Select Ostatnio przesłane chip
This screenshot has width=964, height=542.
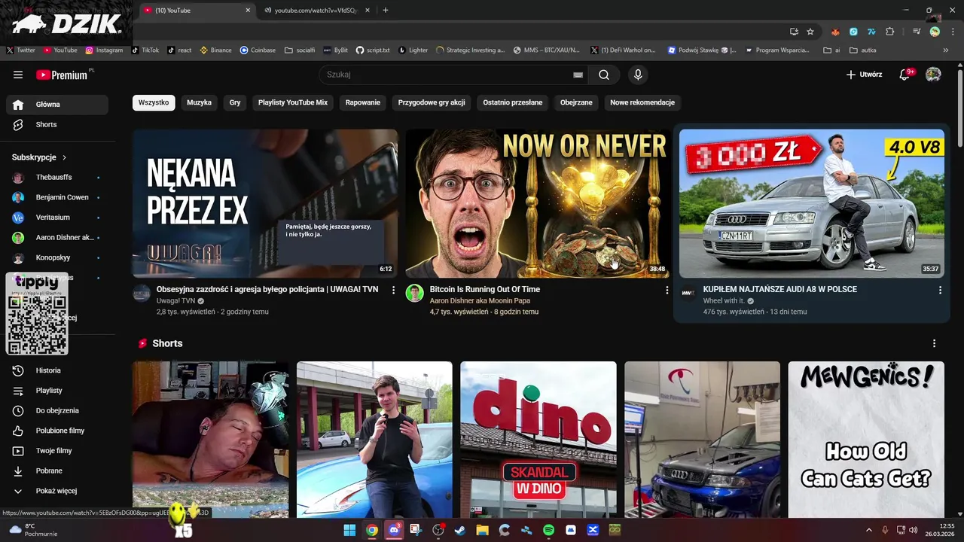[x=513, y=102]
